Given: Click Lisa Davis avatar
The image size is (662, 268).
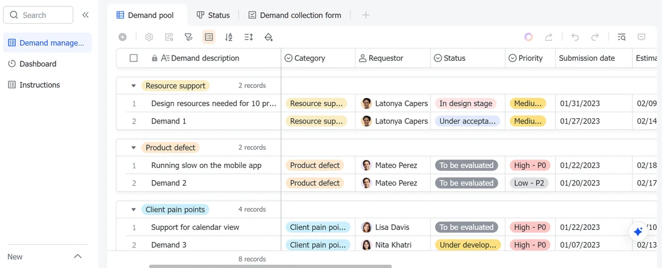Looking at the screenshot, I should [367, 227].
